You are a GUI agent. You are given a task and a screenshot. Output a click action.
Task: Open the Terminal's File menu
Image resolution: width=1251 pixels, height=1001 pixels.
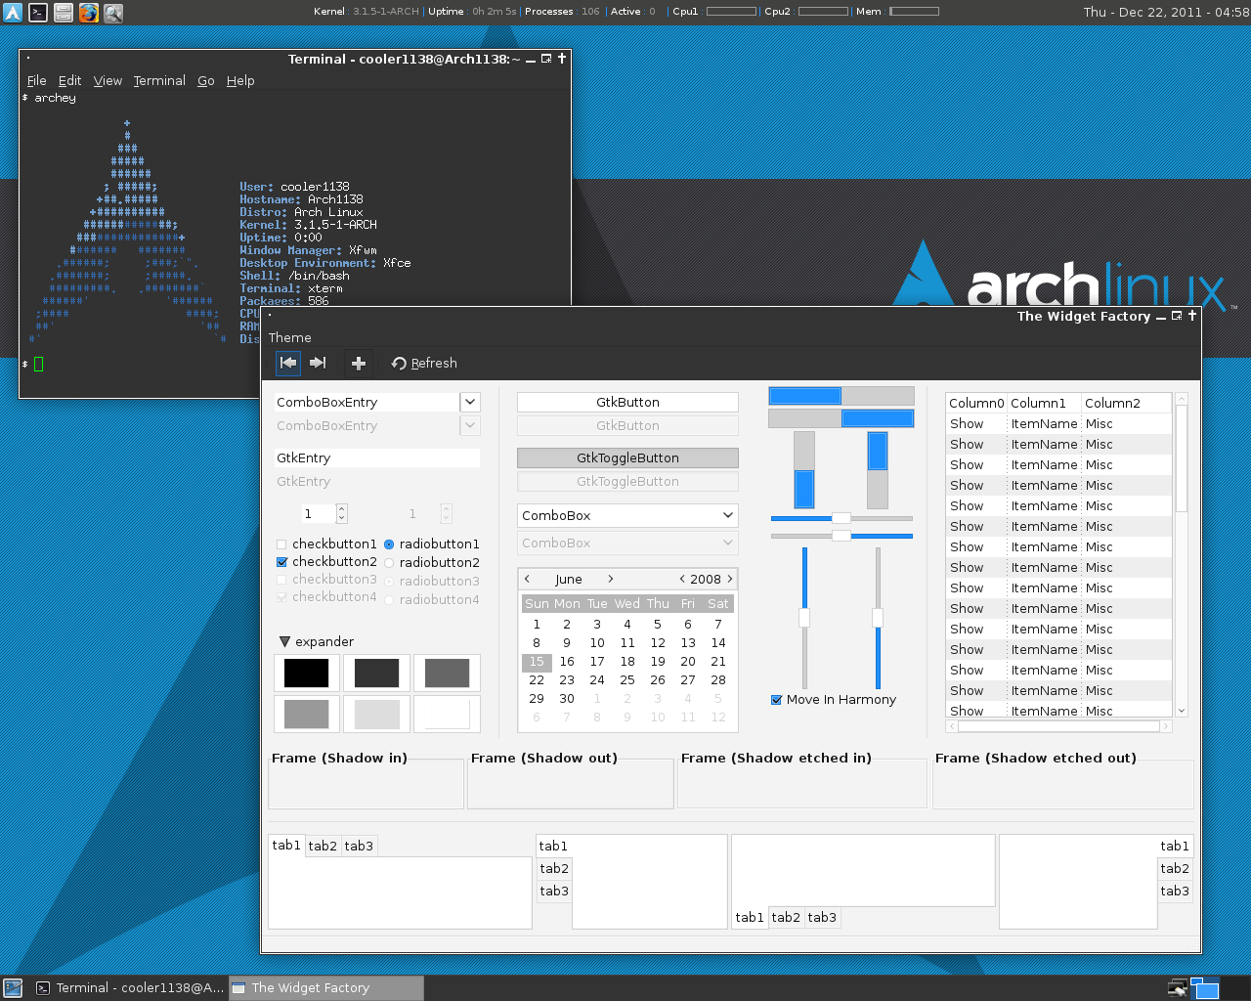pos(36,80)
